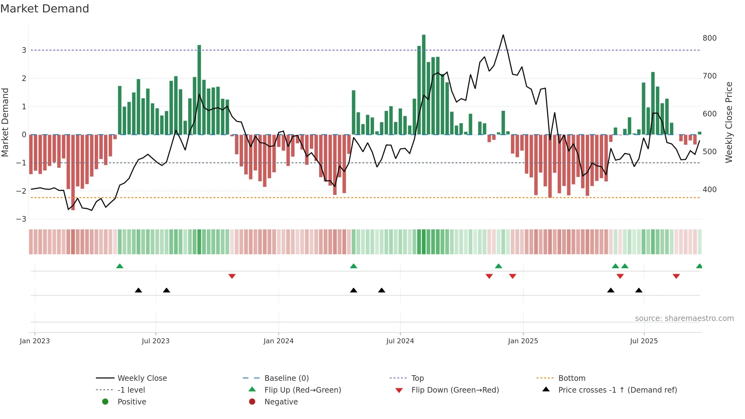745x419 pixels.
Task: Click the Jan 2024 x-axis label
Action: click(278, 341)
